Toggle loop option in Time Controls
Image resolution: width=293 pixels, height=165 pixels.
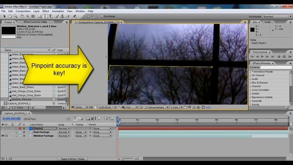(284, 57)
